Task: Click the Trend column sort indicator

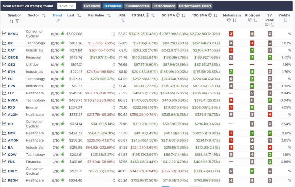Action: [x=58, y=20]
